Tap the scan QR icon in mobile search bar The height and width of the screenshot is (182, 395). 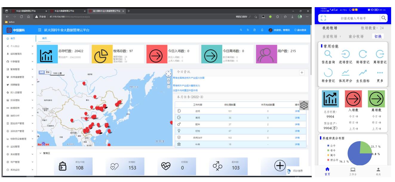[x=323, y=19]
